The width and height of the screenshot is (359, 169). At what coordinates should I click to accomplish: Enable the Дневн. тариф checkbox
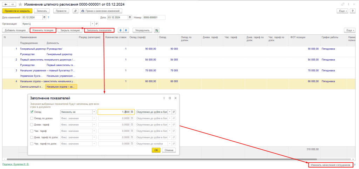(32, 124)
